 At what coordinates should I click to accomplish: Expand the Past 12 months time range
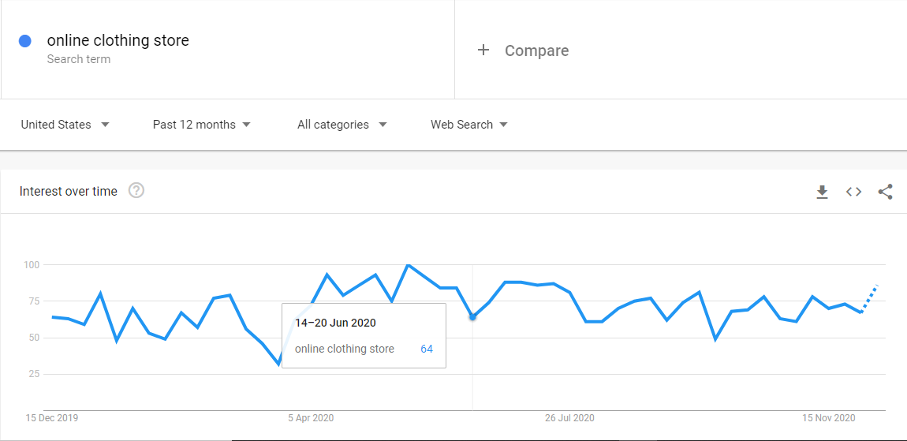pos(201,125)
